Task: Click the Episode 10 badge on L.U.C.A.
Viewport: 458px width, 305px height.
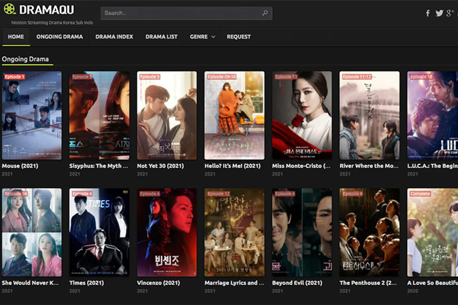Action: 422,77
